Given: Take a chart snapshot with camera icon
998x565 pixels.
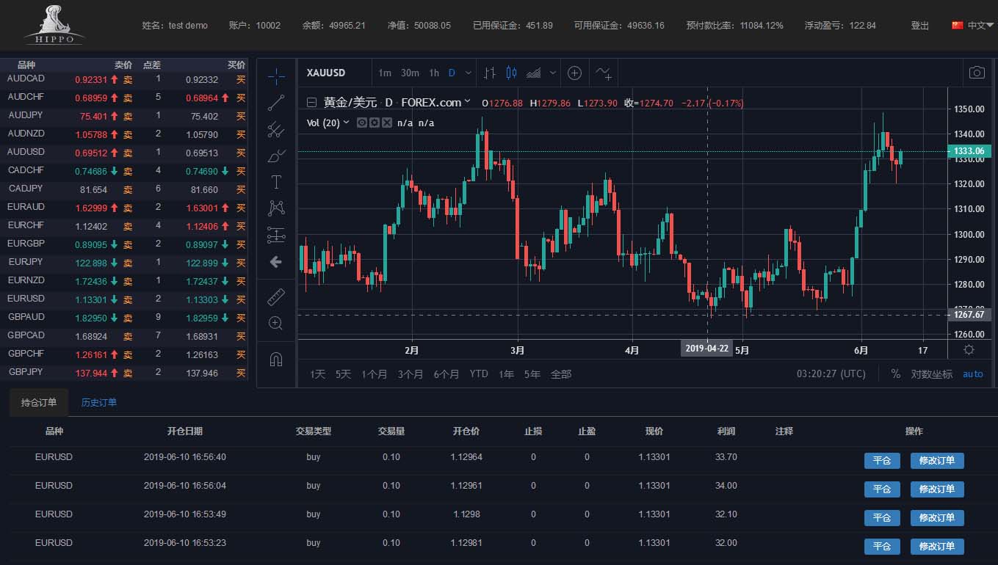Looking at the screenshot, I should [x=976, y=73].
